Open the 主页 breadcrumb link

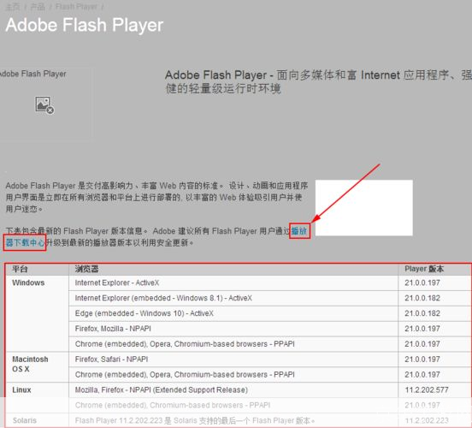13,7
